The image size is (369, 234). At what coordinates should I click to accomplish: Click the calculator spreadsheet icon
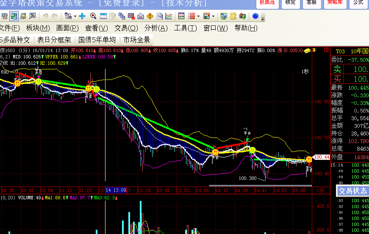pyautogui.click(x=5, y=16)
